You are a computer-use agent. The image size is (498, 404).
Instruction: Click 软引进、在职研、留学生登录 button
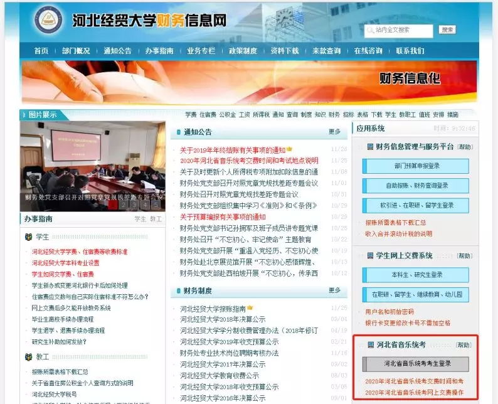click(x=416, y=206)
